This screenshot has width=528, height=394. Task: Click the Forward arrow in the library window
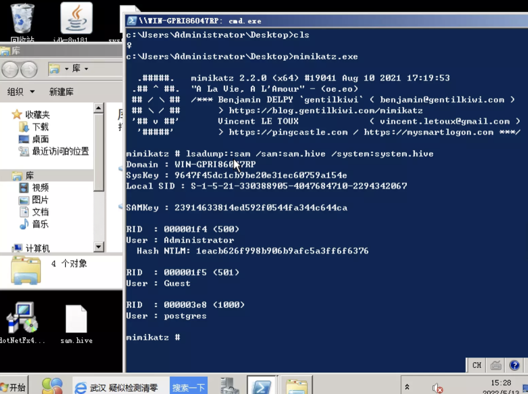[29, 70]
